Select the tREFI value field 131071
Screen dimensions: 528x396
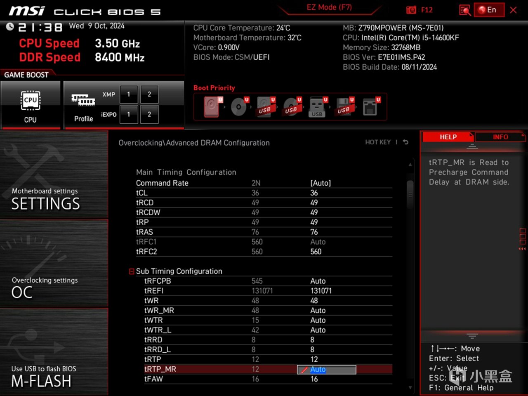[x=321, y=291]
